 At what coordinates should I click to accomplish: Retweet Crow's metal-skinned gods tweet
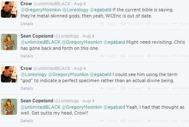[x=132, y=24]
